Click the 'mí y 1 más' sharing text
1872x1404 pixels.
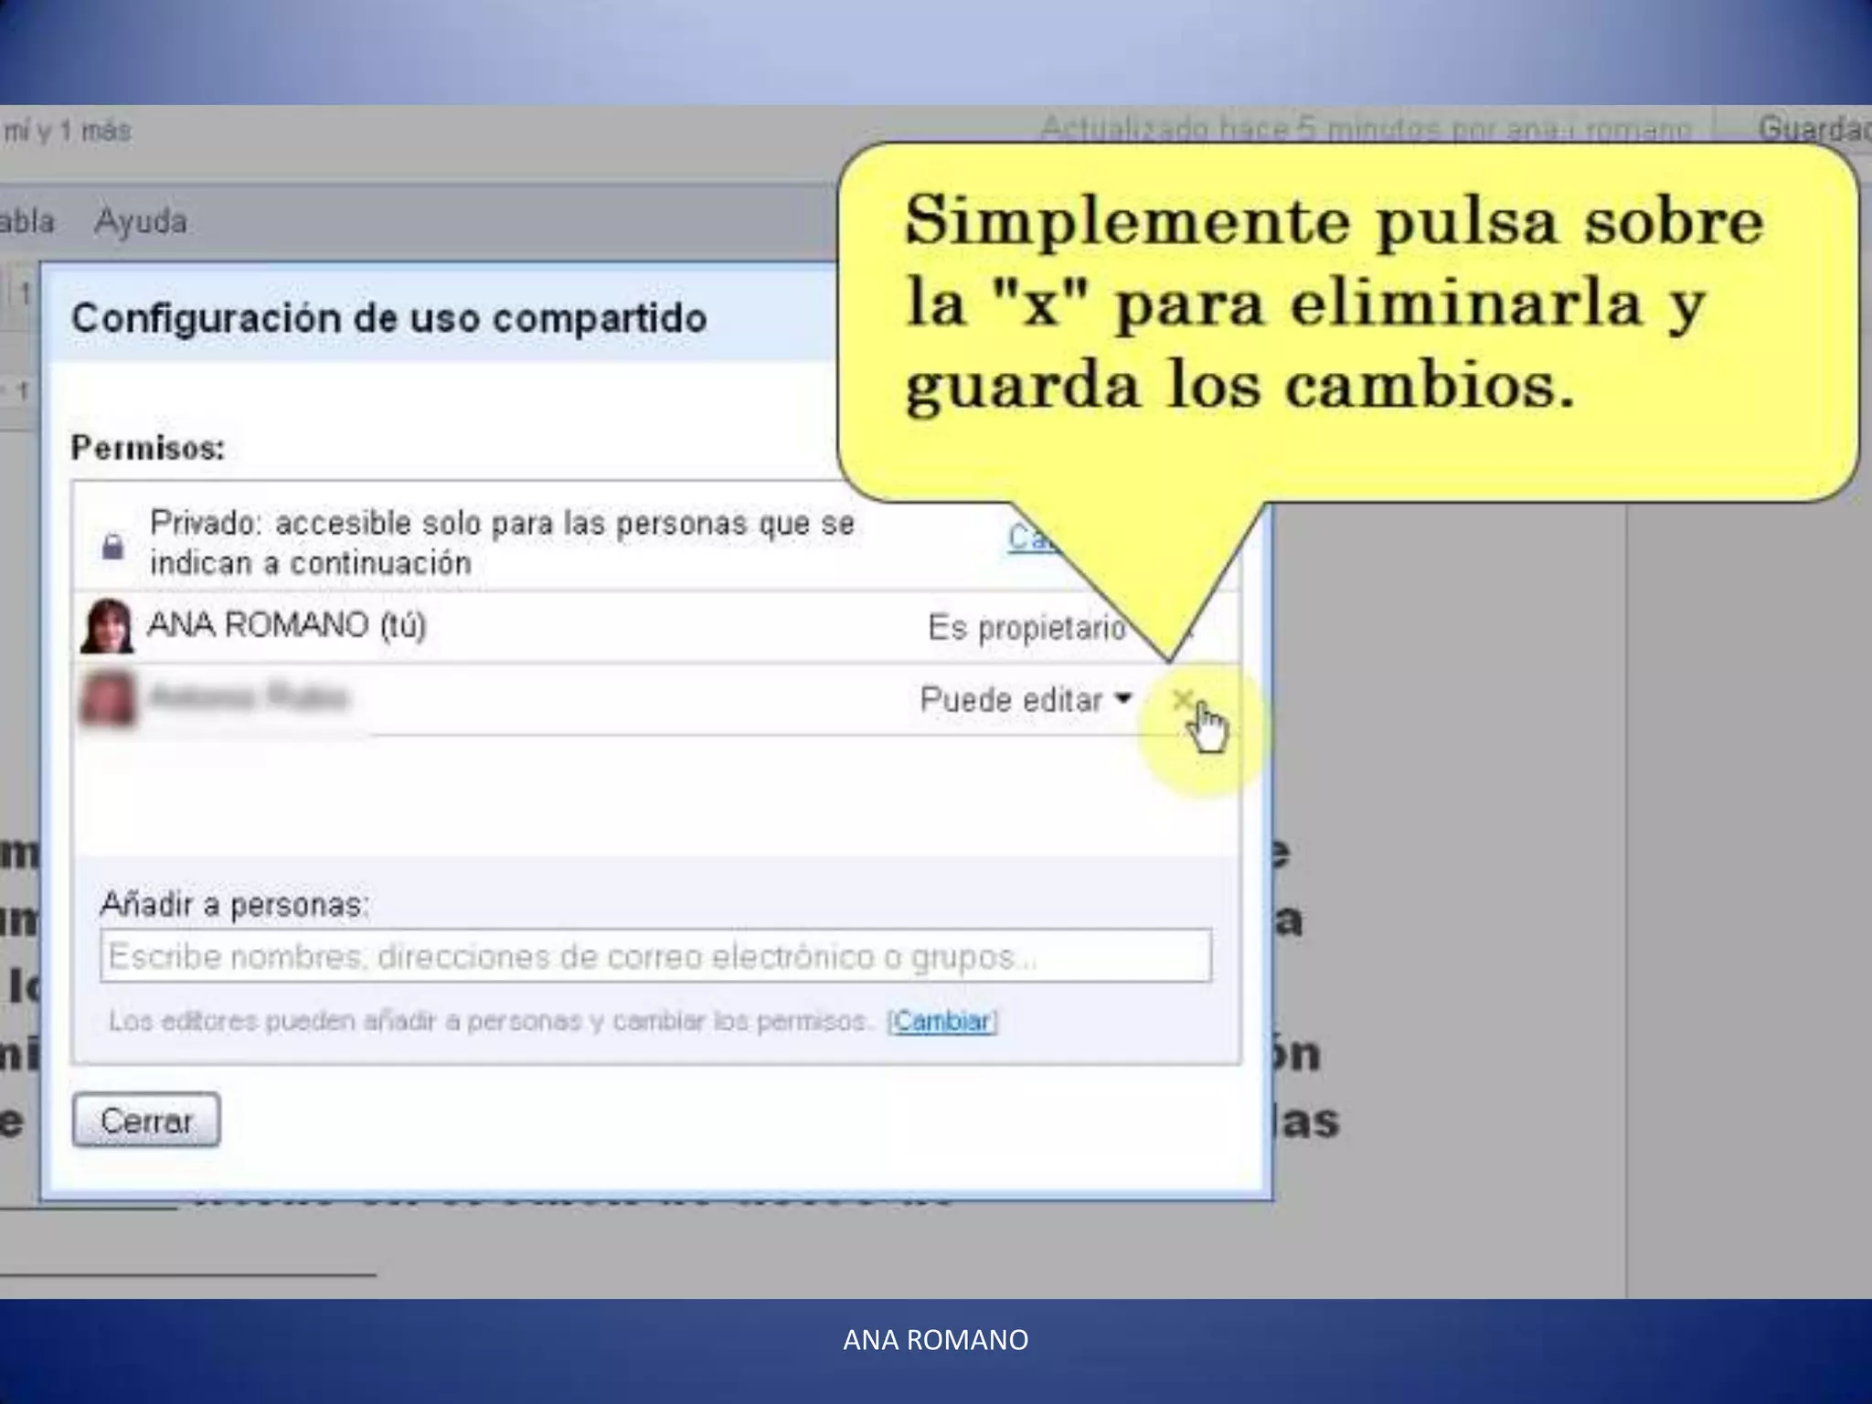click(67, 132)
